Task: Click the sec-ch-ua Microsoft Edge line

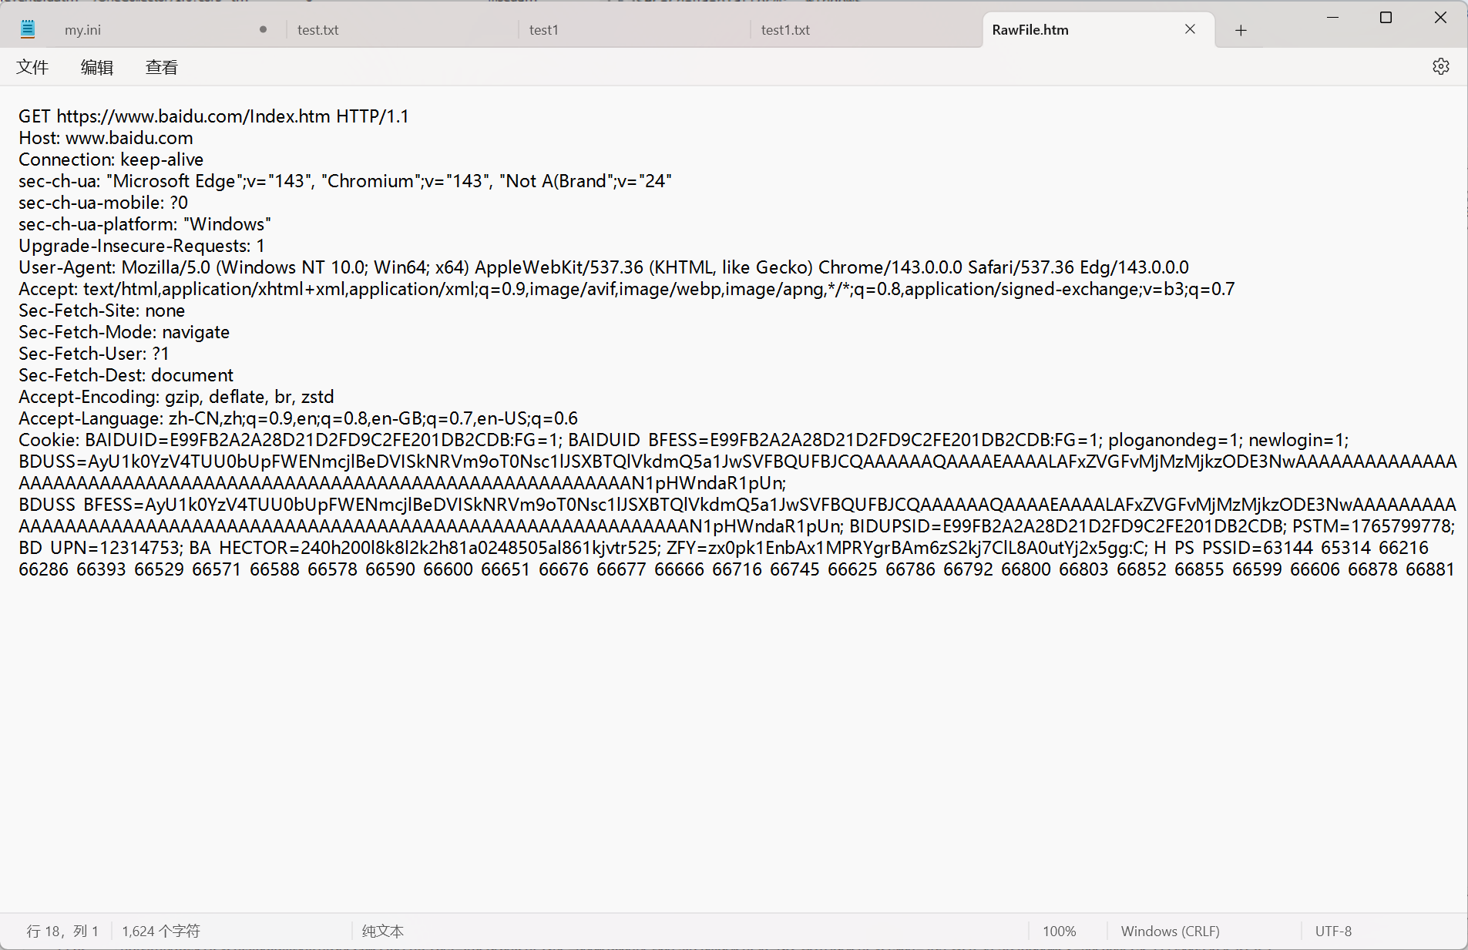Action: [345, 181]
